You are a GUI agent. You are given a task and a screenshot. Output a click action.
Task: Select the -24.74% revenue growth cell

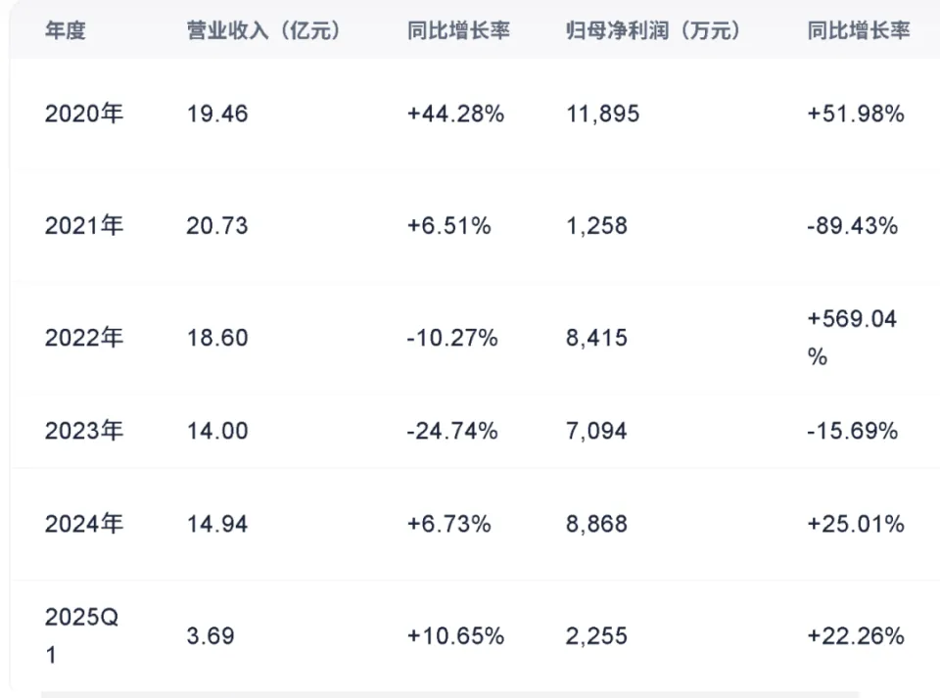[x=452, y=431]
